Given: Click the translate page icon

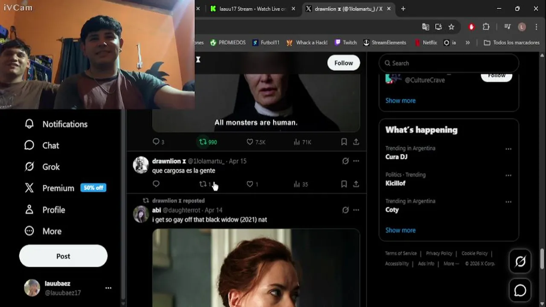Looking at the screenshot, I should coord(425,27).
